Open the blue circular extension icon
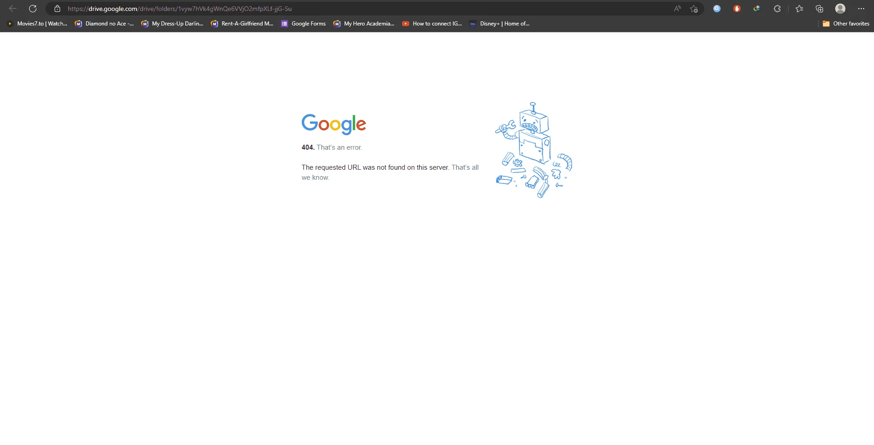 717,9
